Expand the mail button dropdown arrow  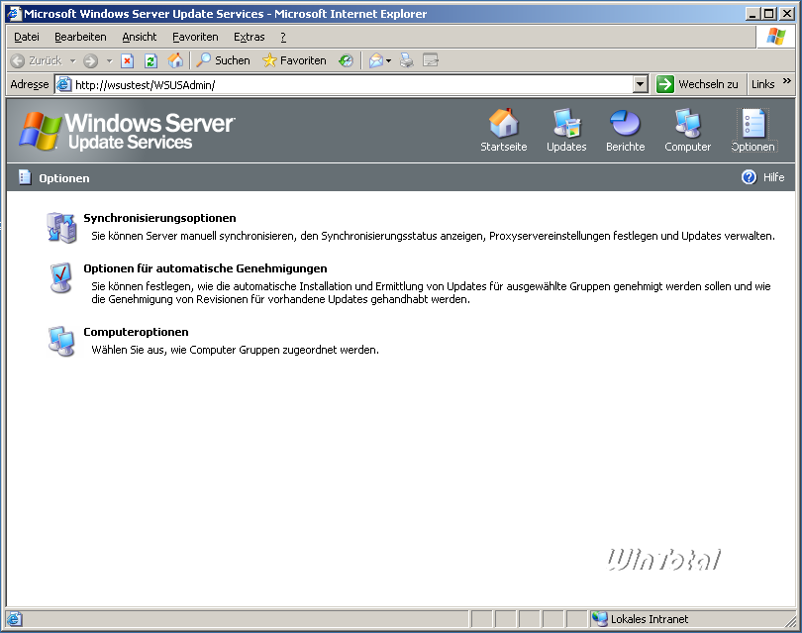[x=389, y=60]
